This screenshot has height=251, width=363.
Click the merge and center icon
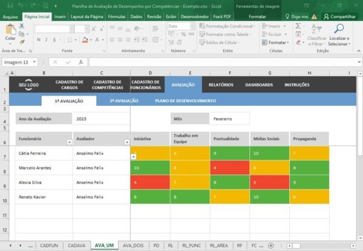155,40
